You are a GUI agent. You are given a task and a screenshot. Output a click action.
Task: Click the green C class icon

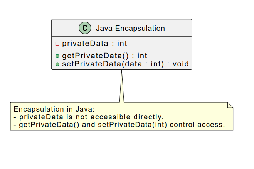click(x=85, y=28)
